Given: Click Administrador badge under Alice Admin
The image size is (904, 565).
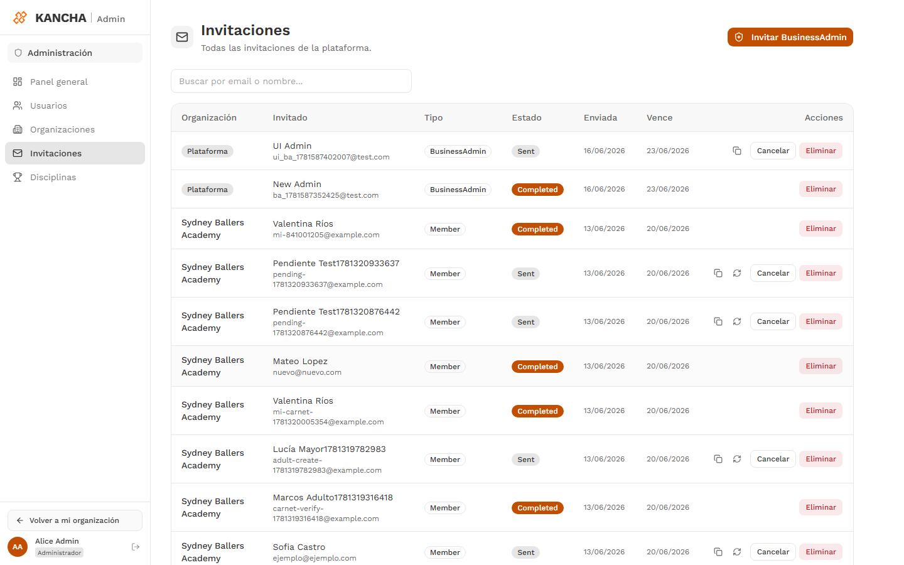Looking at the screenshot, I should click(59, 553).
